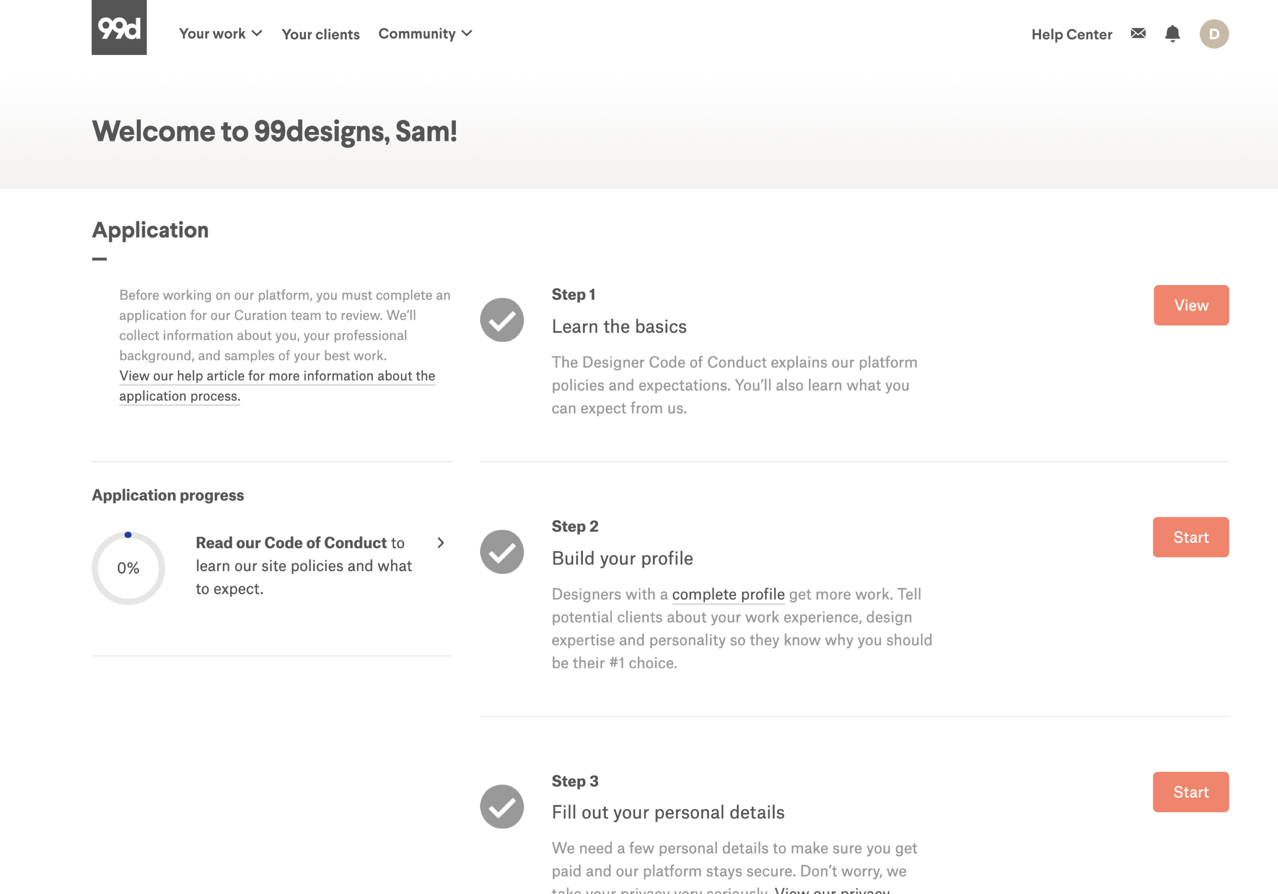Click the View button for Learn the basics
Viewport: 1278px width, 894px height.
[1191, 305]
